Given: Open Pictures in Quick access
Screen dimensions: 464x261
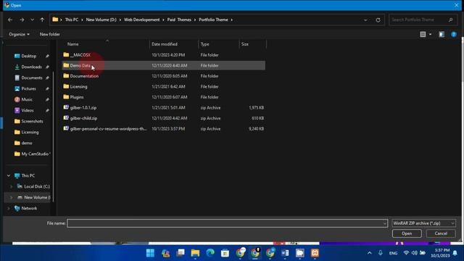Looking at the screenshot, I should tap(28, 88).
